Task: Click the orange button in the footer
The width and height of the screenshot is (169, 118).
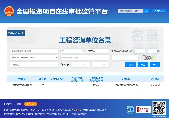Action: pyautogui.click(x=31, y=104)
